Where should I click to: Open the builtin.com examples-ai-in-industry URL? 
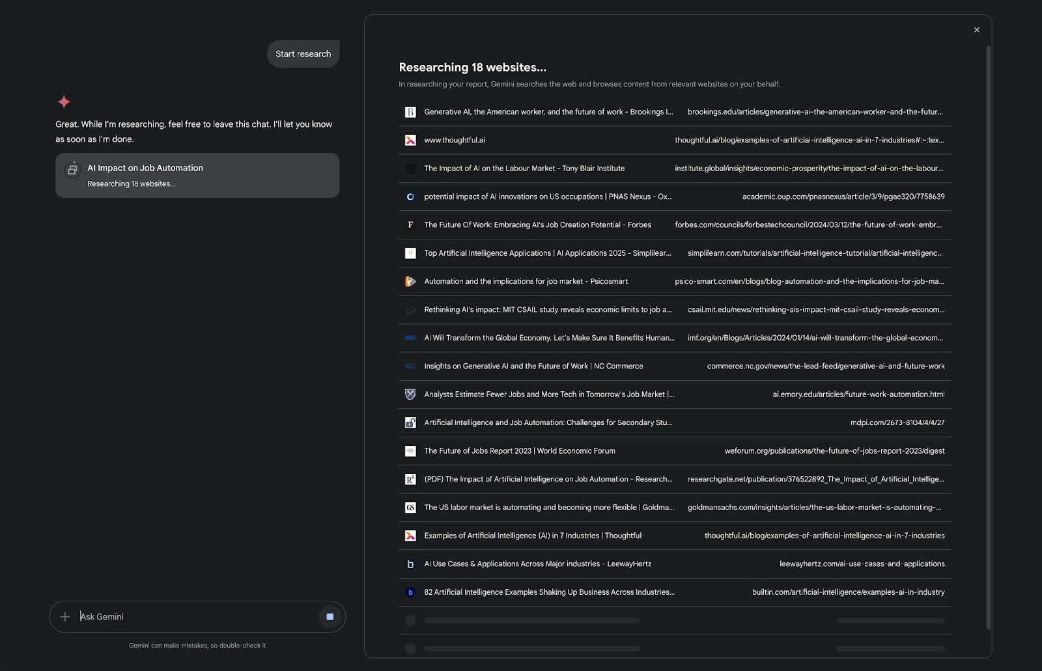coord(849,592)
